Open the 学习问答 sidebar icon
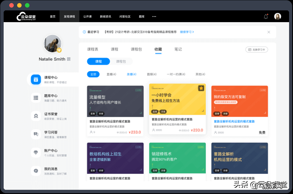Screen dimensions: 293x194 [36, 134]
